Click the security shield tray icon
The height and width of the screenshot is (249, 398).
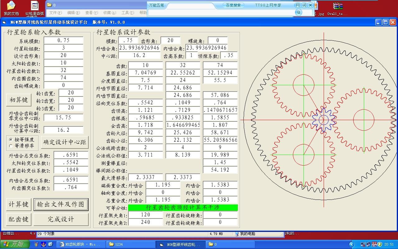[x=379, y=244]
